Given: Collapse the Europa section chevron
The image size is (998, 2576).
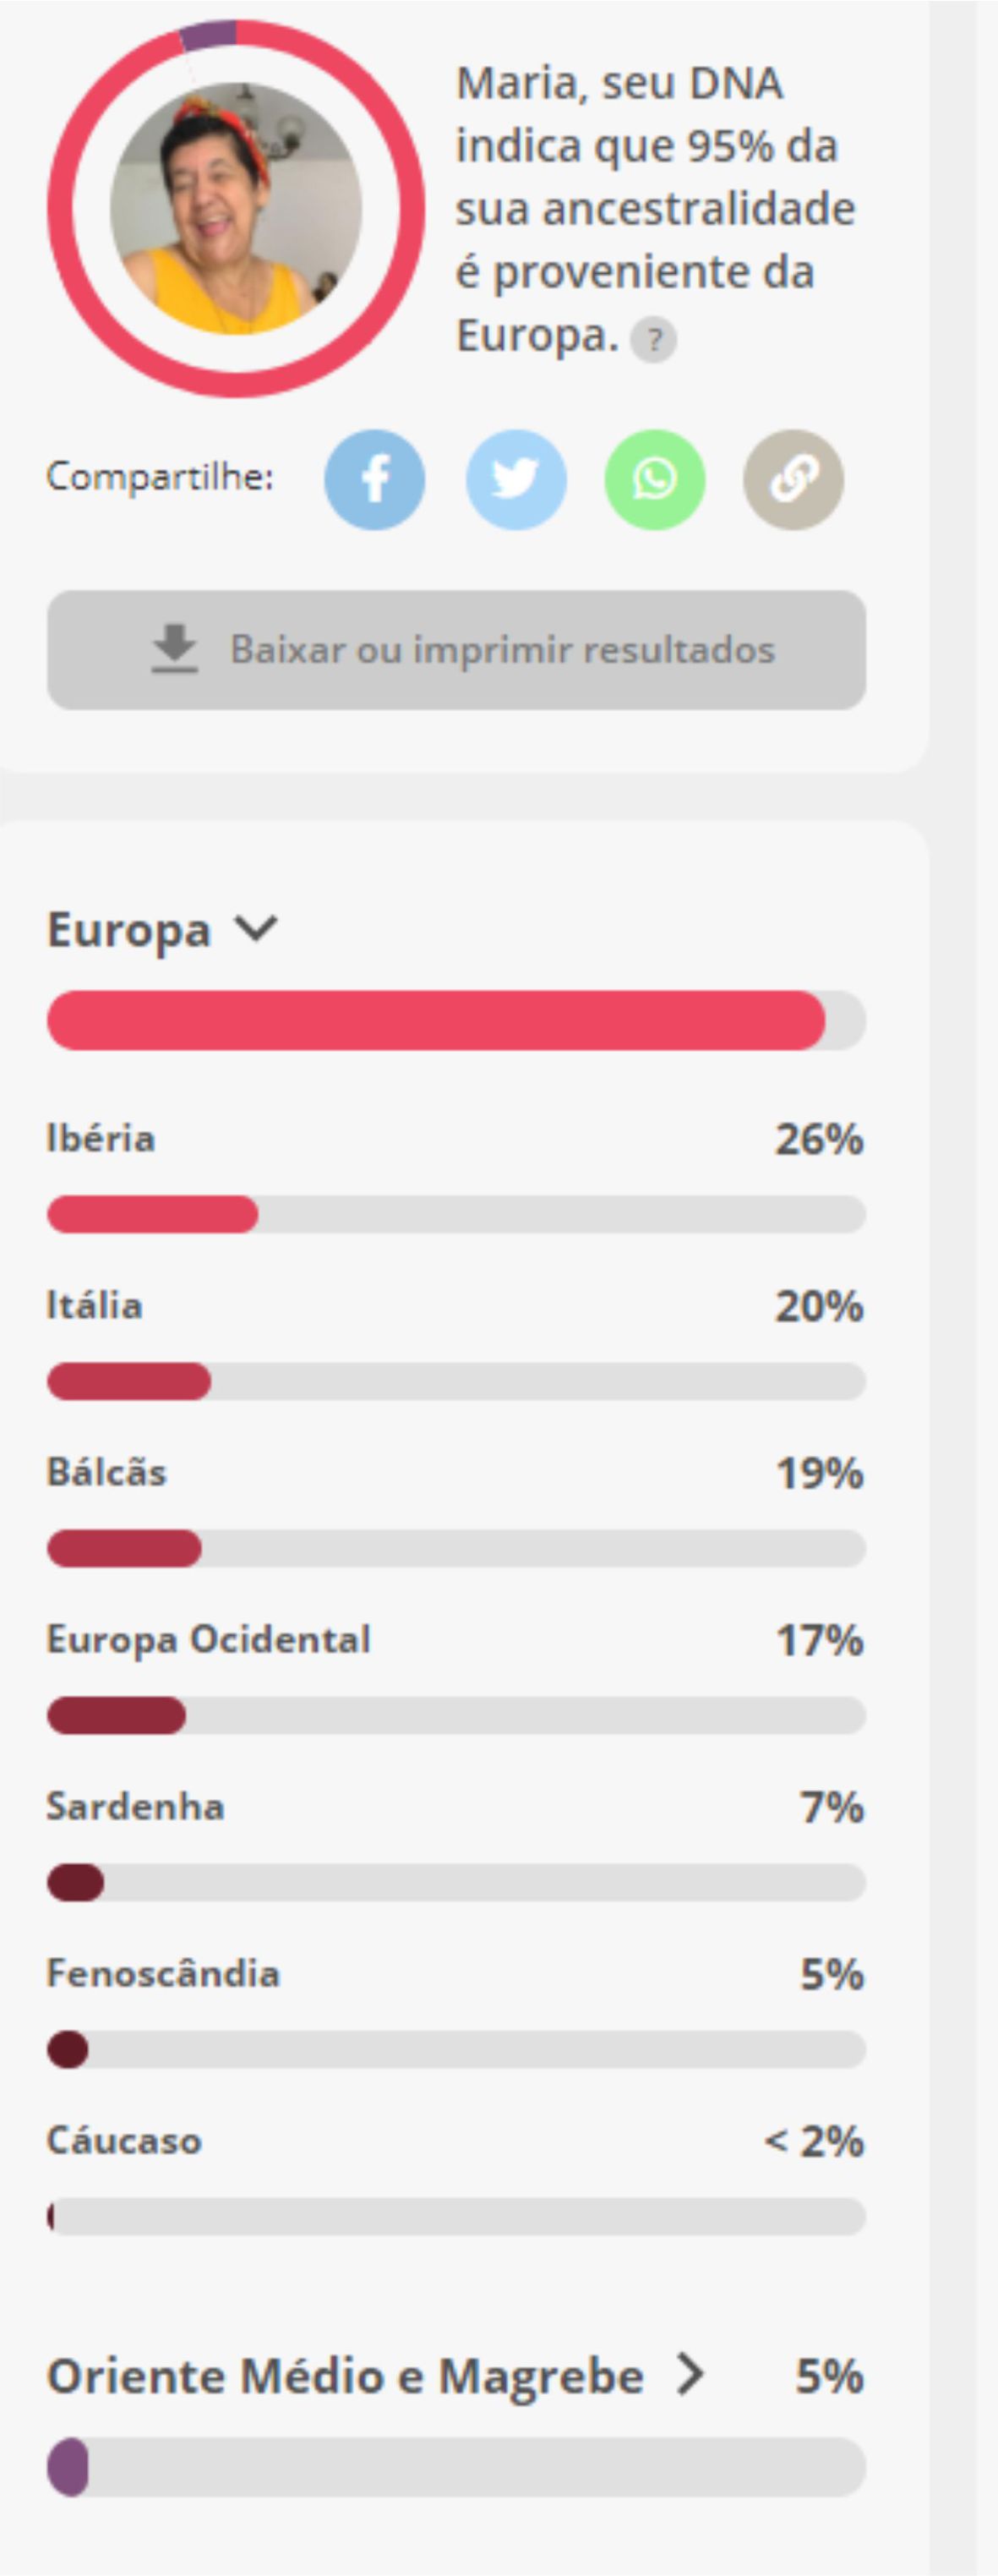Looking at the screenshot, I should (256, 928).
